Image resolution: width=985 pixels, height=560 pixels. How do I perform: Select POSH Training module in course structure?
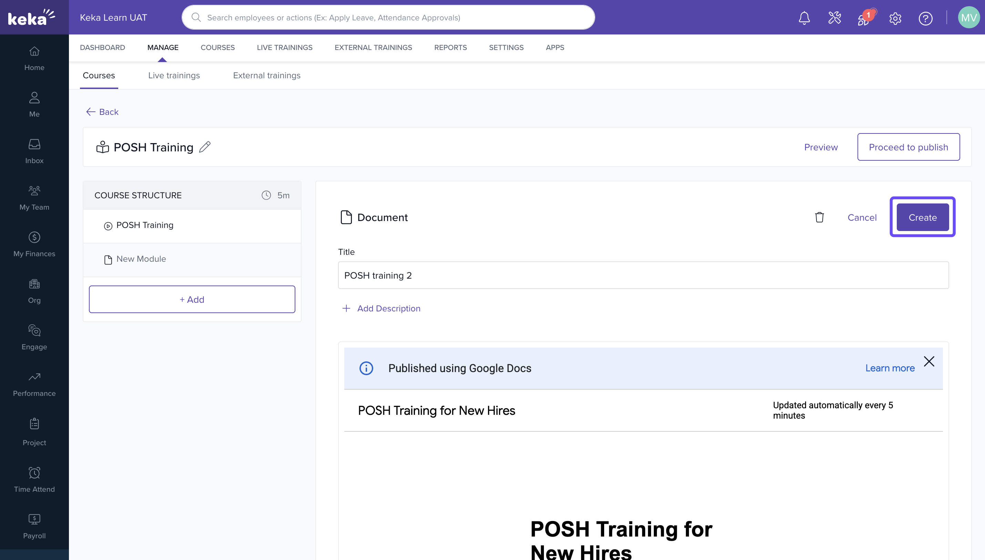click(x=144, y=225)
